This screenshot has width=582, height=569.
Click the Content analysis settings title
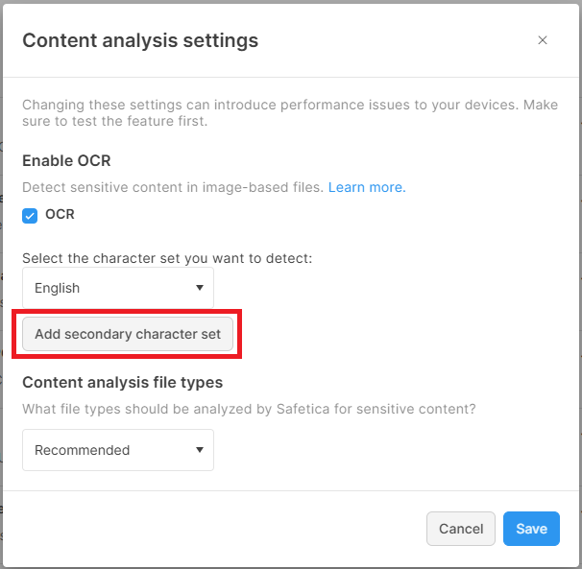(140, 40)
